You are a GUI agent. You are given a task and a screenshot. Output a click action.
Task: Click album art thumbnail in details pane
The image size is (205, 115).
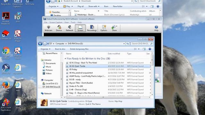44,103
